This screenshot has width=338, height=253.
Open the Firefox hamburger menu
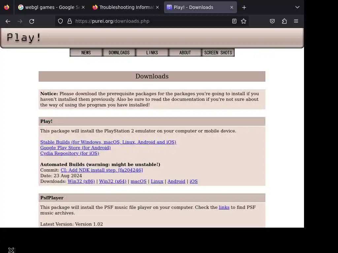(x=296, y=21)
